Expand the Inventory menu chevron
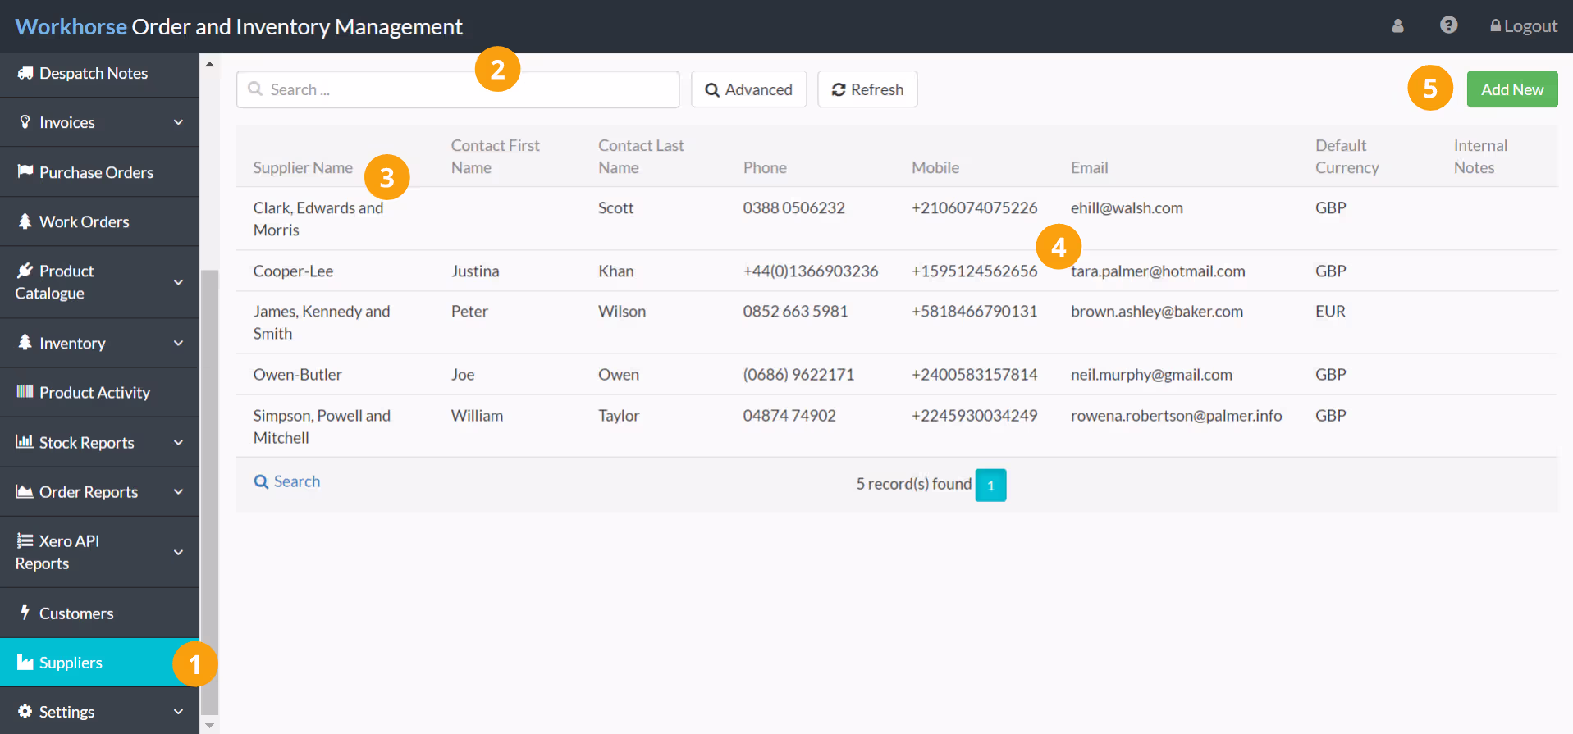 [179, 343]
